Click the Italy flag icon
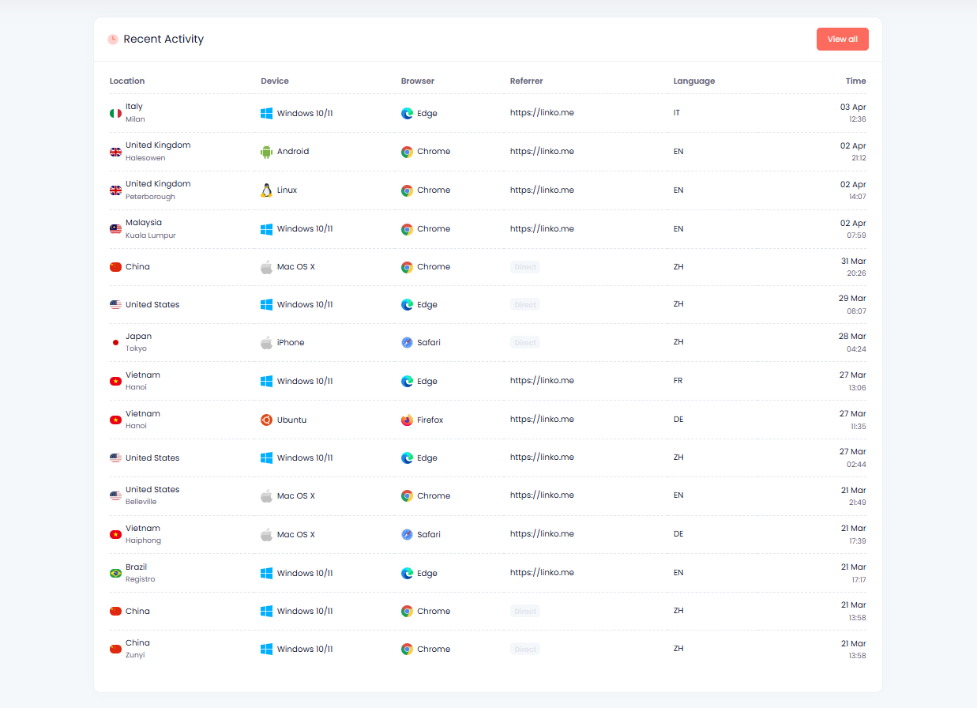The width and height of the screenshot is (977, 708). pyautogui.click(x=115, y=113)
